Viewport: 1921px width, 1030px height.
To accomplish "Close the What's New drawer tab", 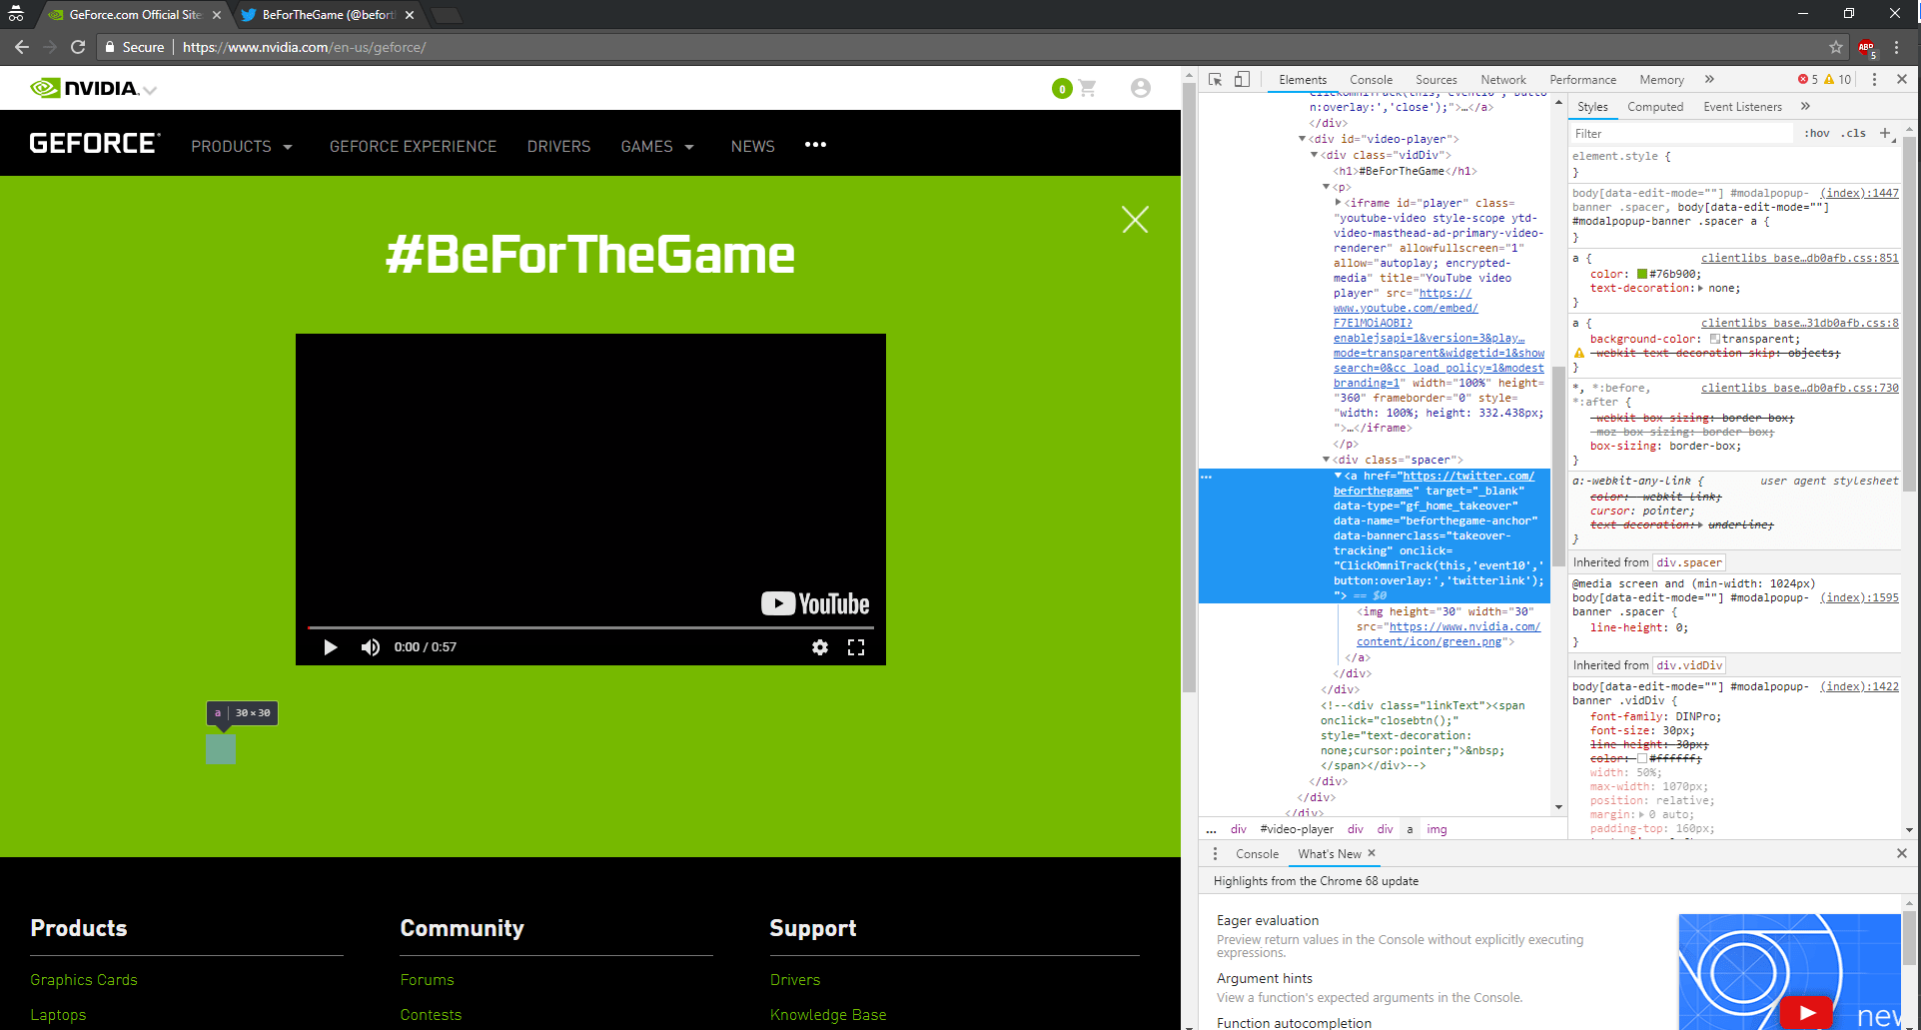I will pyautogui.click(x=1372, y=853).
